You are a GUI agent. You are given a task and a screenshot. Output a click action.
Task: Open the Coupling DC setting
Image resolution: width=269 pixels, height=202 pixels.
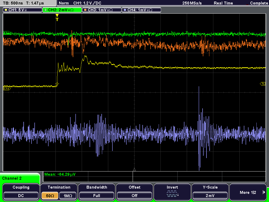coord(21,191)
